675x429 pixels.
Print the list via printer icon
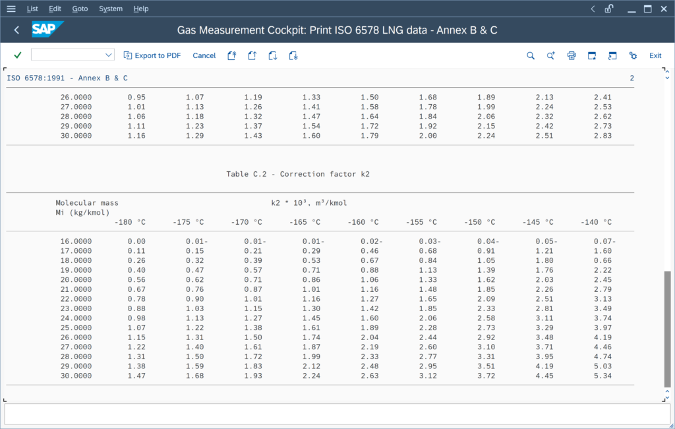572,55
